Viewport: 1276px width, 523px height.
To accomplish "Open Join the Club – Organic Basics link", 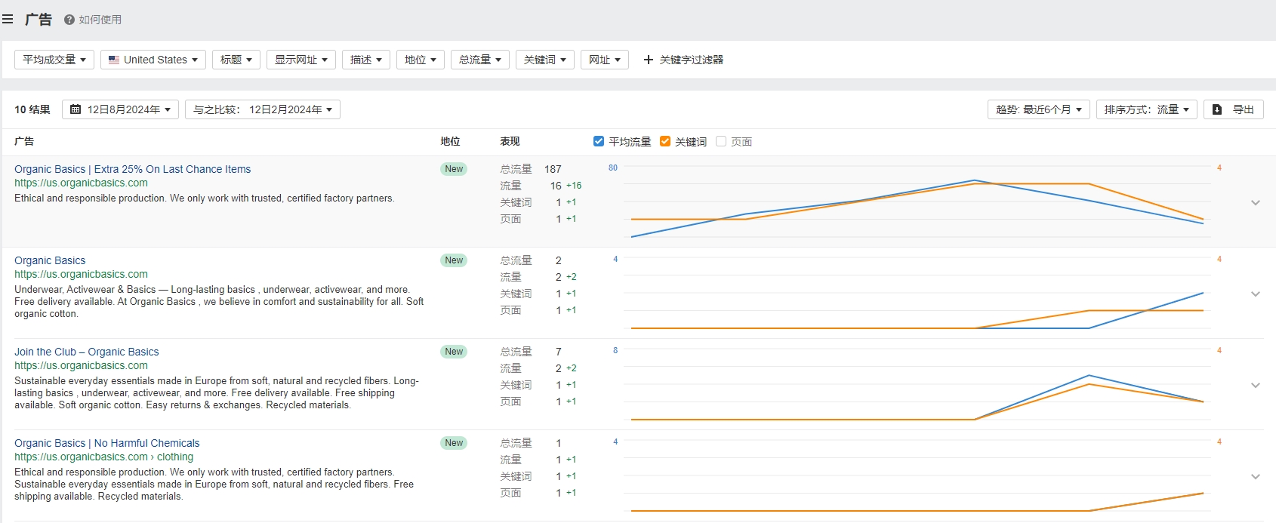I will pyautogui.click(x=87, y=352).
